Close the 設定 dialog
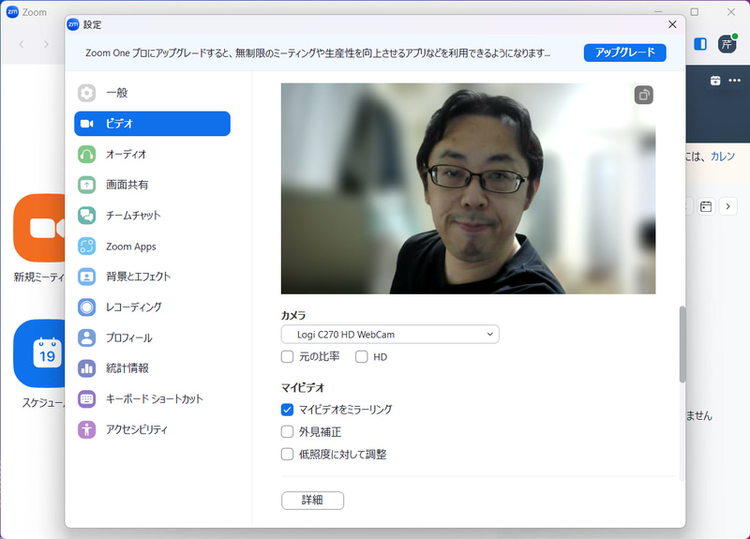The height and width of the screenshot is (539, 750). pyautogui.click(x=672, y=24)
